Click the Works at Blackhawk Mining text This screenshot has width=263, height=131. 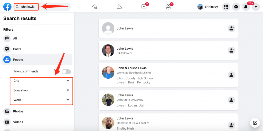[134, 73]
